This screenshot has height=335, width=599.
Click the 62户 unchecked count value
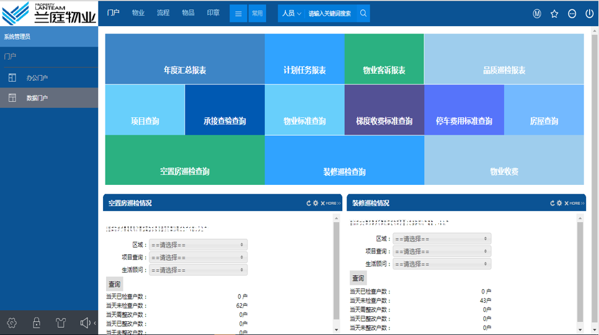[x=242, y=306]
